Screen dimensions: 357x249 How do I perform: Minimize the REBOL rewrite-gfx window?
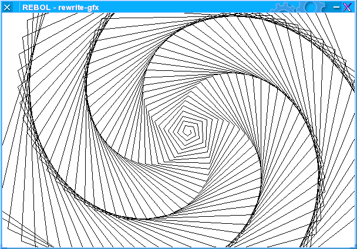(336, 7)
